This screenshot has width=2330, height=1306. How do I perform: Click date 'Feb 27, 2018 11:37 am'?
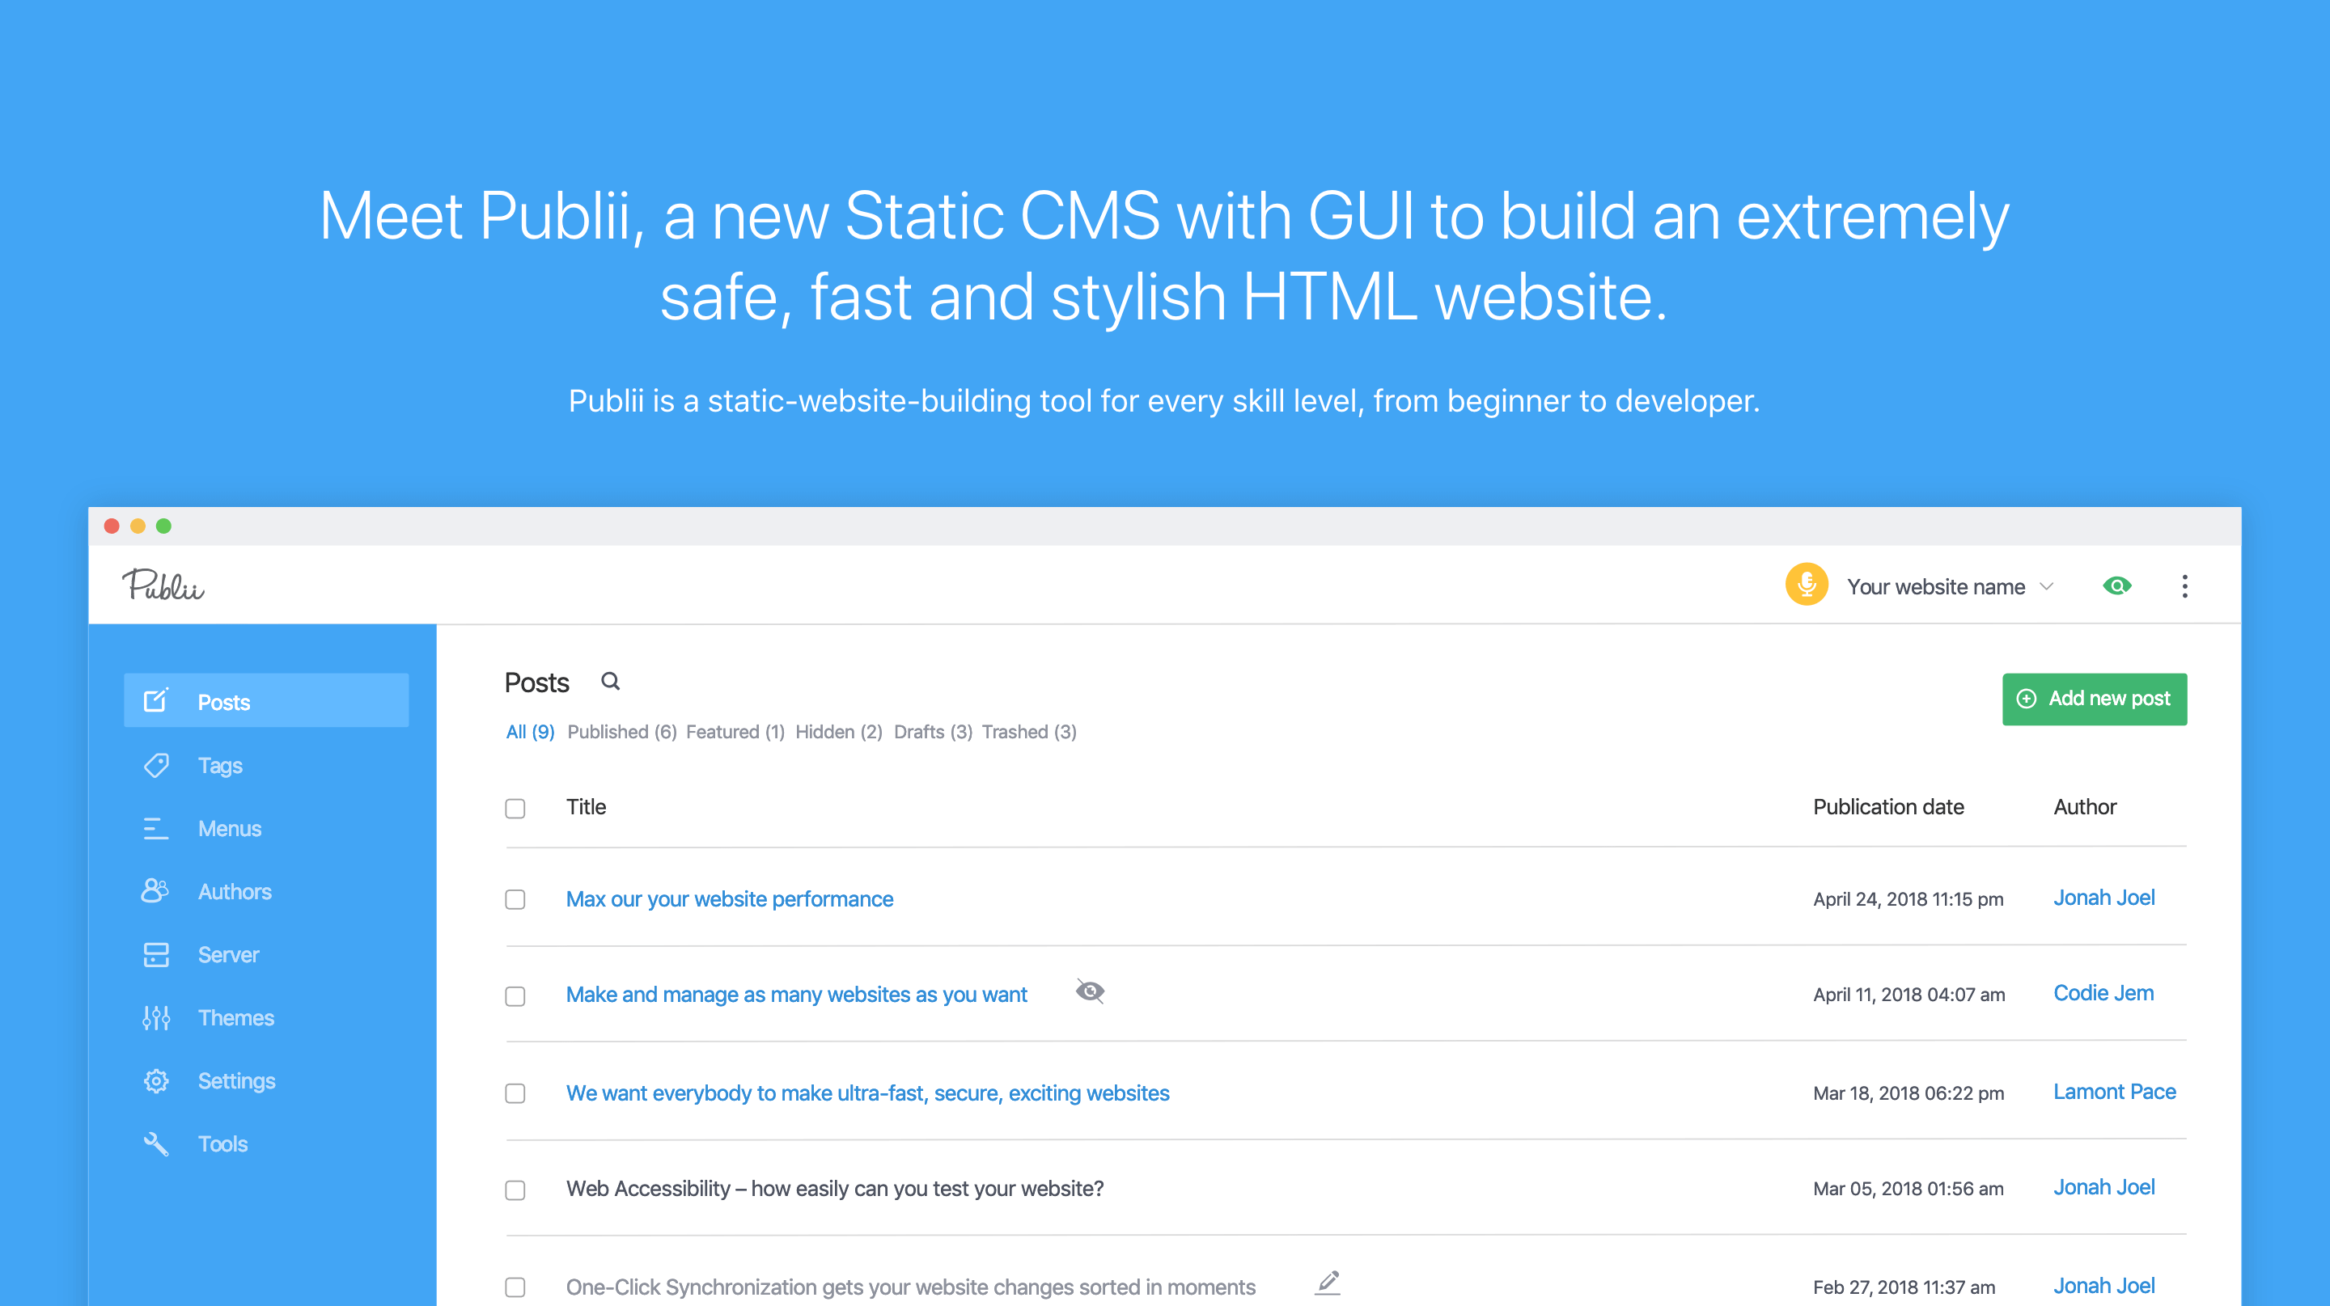[x=1904, y=1287]
